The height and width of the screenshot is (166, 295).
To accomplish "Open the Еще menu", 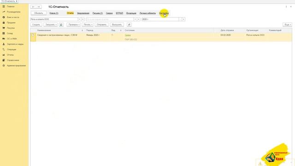I will tap(287, 24).
